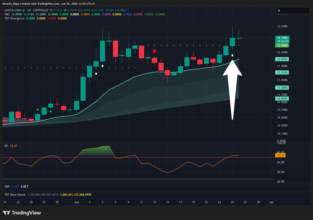The image size is (313, 220).
Task: Click the orange RSI value tag 74.47
Action: [x=280, y=155]
